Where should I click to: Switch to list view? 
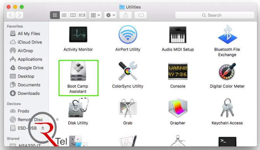pyautogui.click(x=64, y=15)
